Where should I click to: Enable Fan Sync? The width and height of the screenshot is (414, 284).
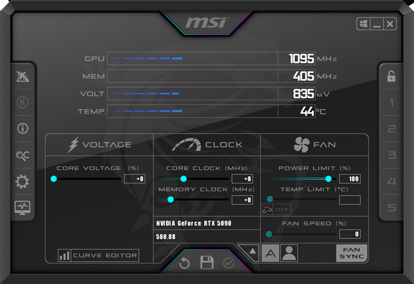pos(351,254)
